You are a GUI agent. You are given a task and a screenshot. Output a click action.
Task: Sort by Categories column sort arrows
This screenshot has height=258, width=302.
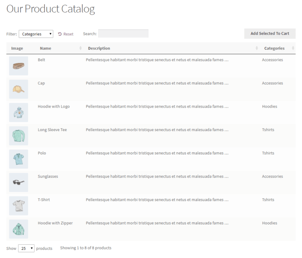(x=293, y=48)
